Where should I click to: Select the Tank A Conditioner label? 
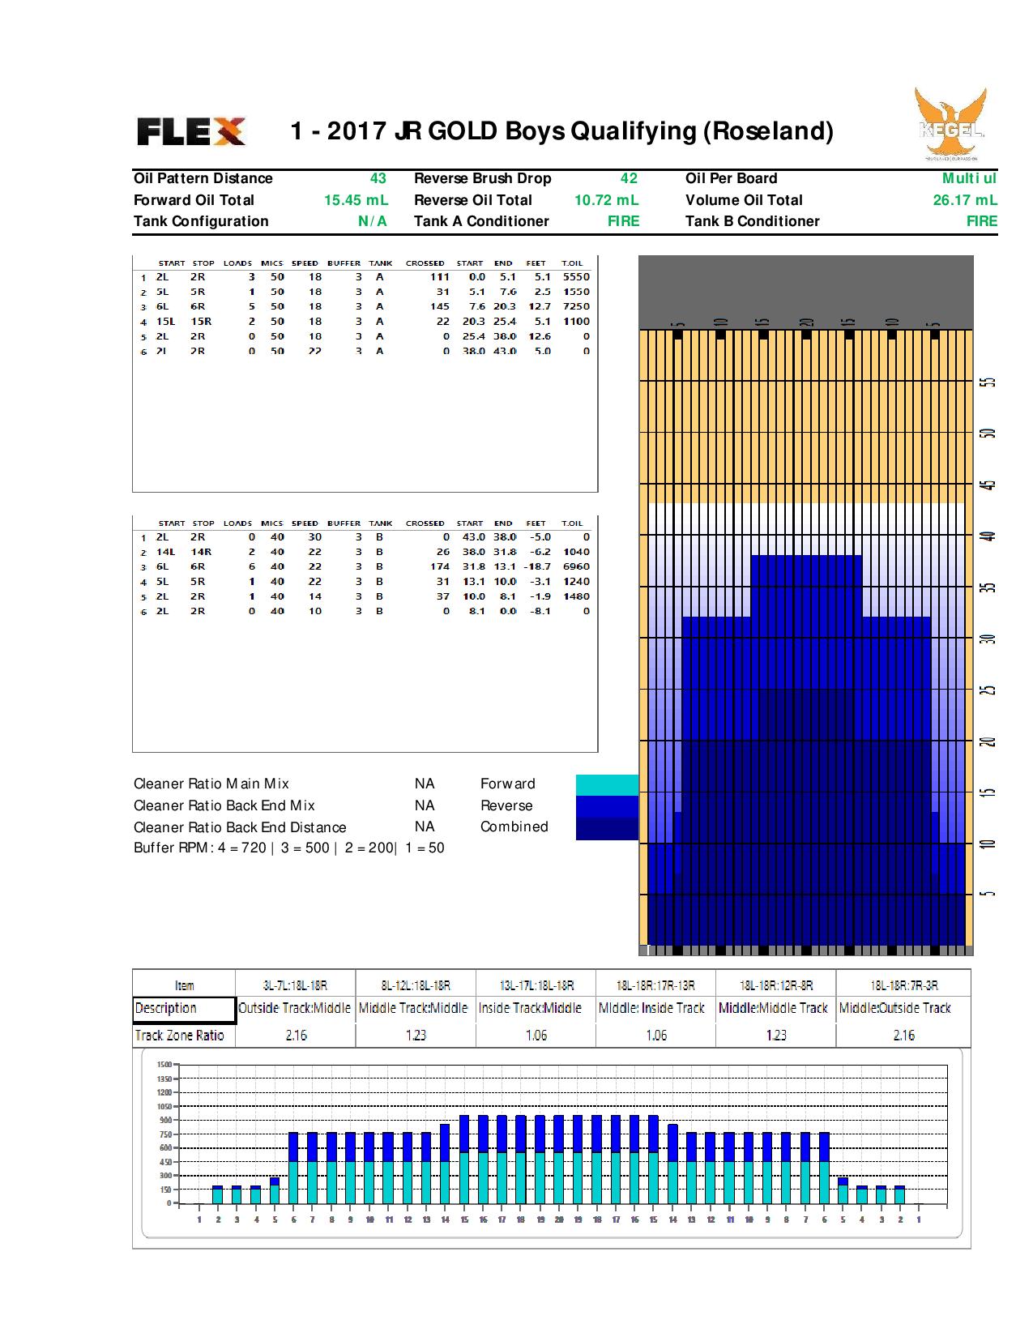coord(481,221)
